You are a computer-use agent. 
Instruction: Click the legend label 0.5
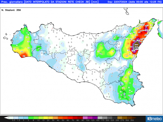pos(13,120)
